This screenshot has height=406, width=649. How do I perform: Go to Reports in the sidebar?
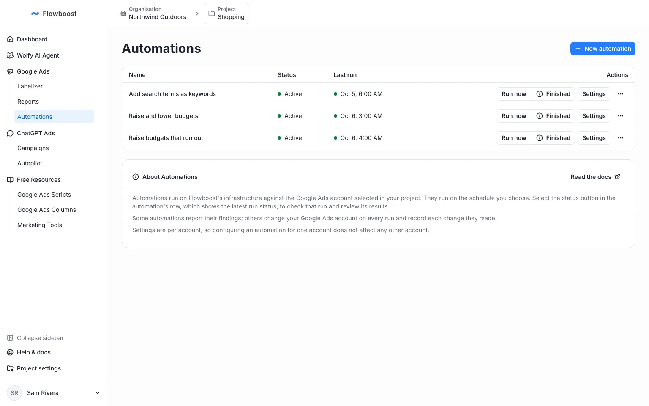54,101
